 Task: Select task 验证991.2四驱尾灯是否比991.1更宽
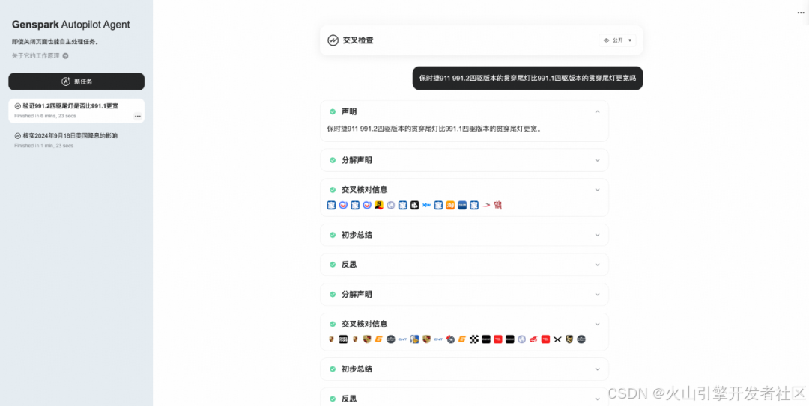(76, 111)
